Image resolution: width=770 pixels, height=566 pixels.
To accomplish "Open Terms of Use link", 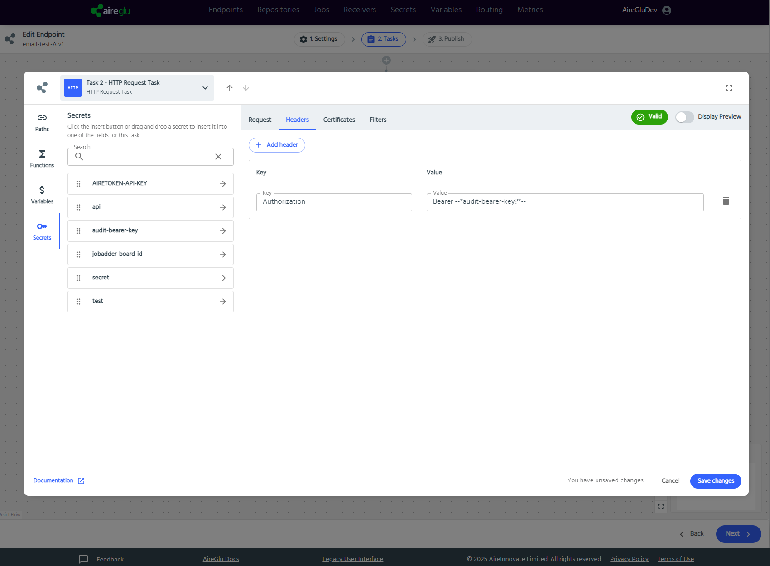I will (x=676, y=559).
